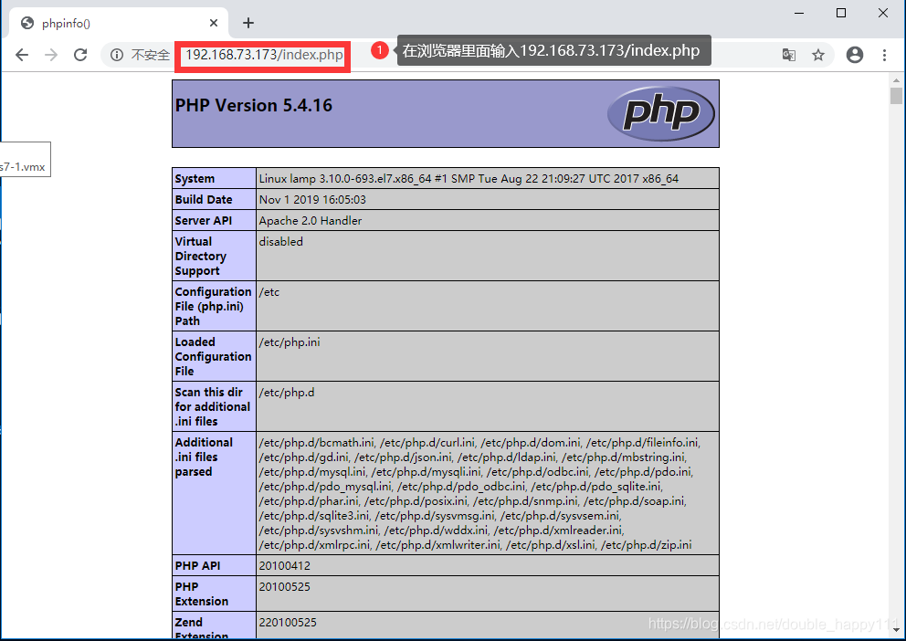The width and height of the screenshot is (906, 641).
Task: Click the 'Build Date' label
Action: click(204, 199)
